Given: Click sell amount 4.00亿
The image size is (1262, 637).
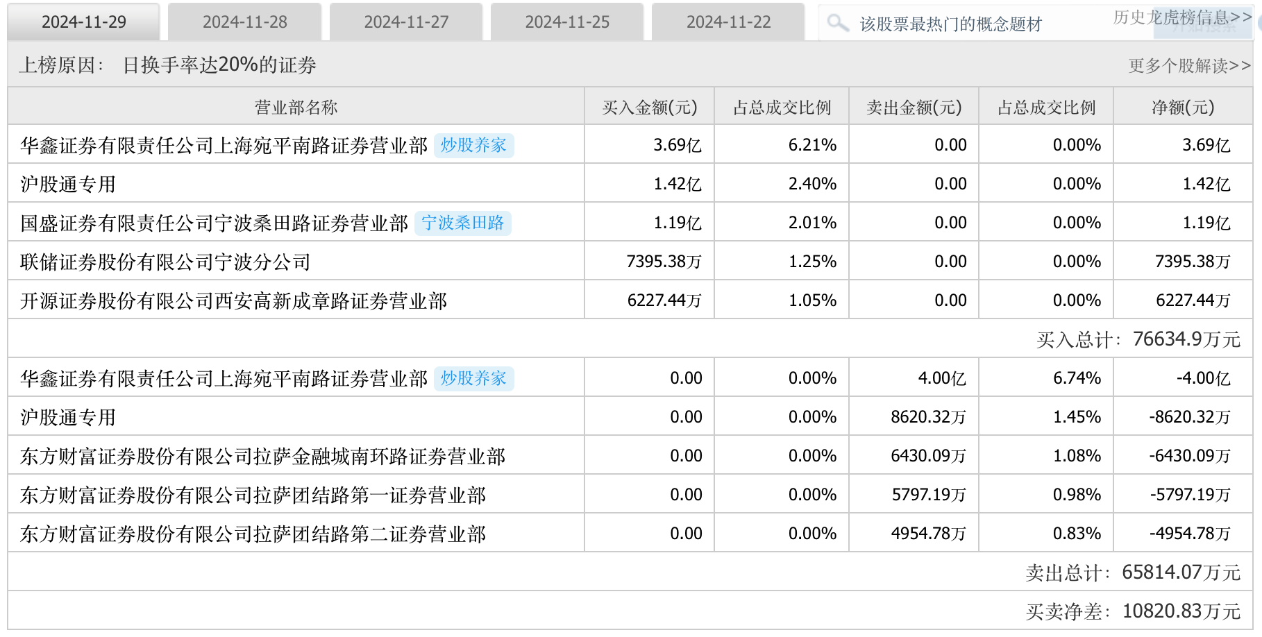Looking at the screenshot, I should point(942,378).
